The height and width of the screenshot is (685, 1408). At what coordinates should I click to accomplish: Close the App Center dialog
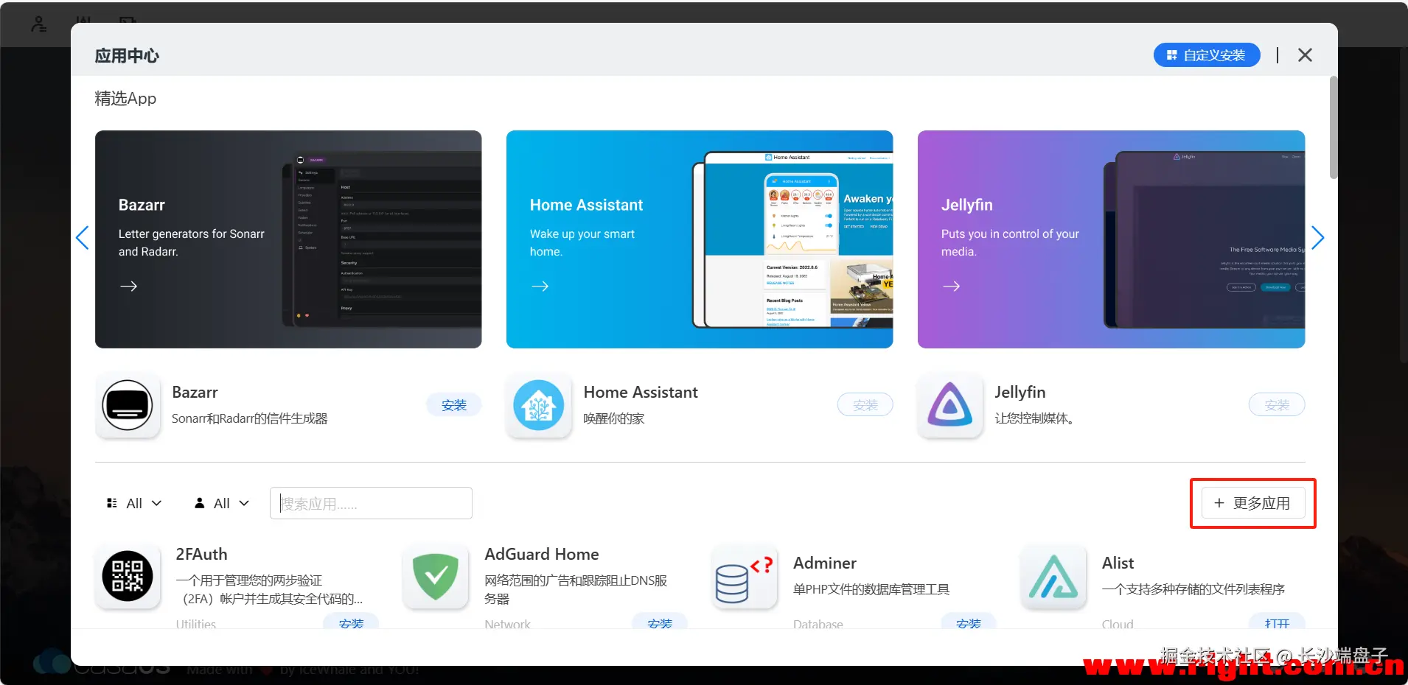[1305, 55]
